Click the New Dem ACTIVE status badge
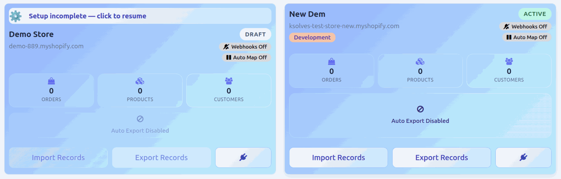561x179 pixels. click(x=535, y=14)
